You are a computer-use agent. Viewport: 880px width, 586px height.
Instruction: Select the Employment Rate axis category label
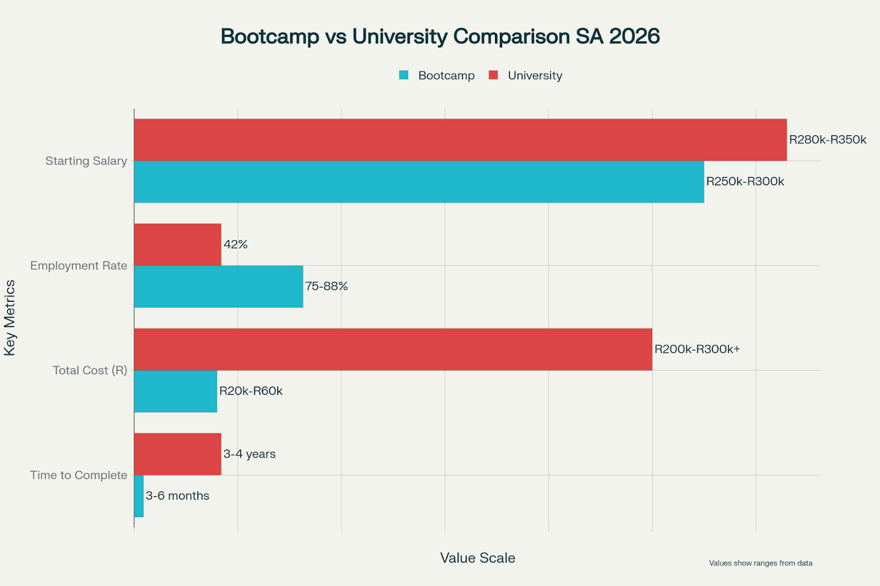coord(79,266)
